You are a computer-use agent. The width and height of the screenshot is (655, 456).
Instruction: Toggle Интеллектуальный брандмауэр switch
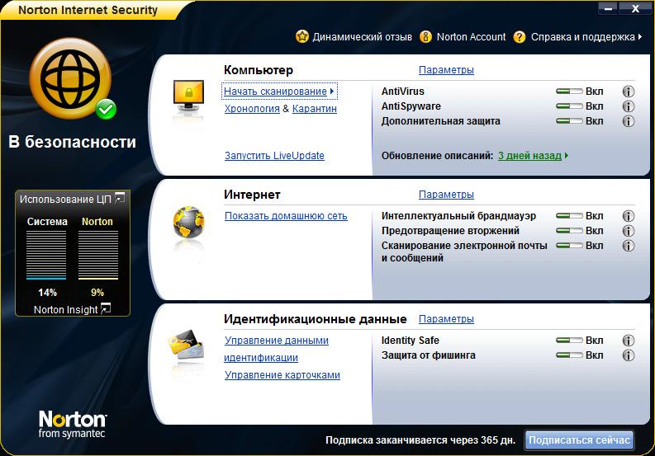[x=569, y=216]
